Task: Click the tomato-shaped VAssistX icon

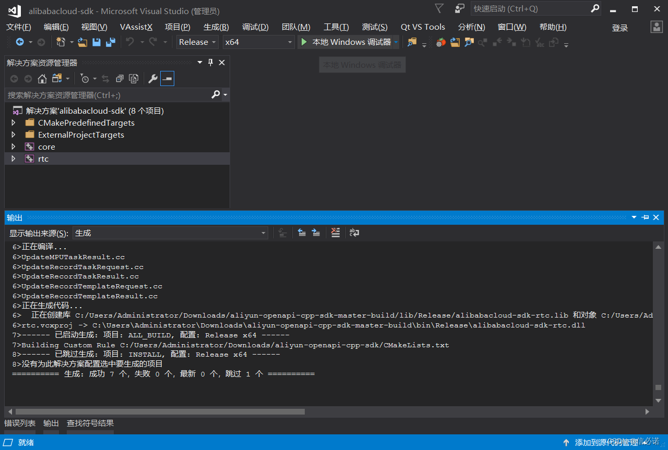Action: (441, 42)
